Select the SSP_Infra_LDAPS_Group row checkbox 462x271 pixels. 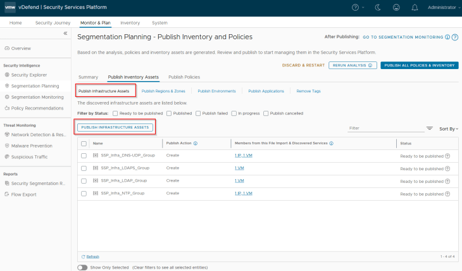click(x=84, y=168)
